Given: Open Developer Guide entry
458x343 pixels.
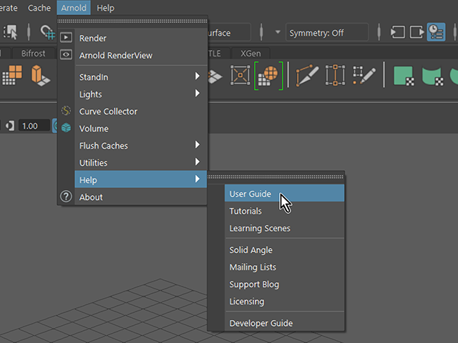Looking at the screenshot, I should coord(285,323).
